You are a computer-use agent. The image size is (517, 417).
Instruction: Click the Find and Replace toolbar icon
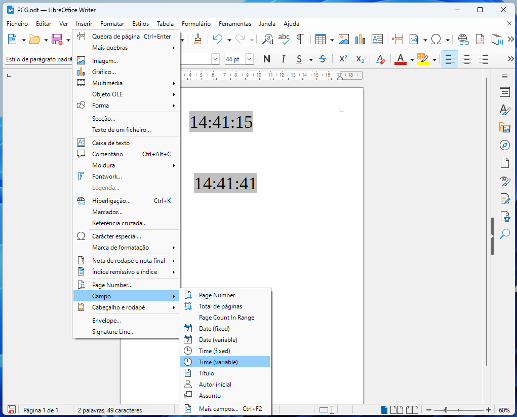point(267,39)
